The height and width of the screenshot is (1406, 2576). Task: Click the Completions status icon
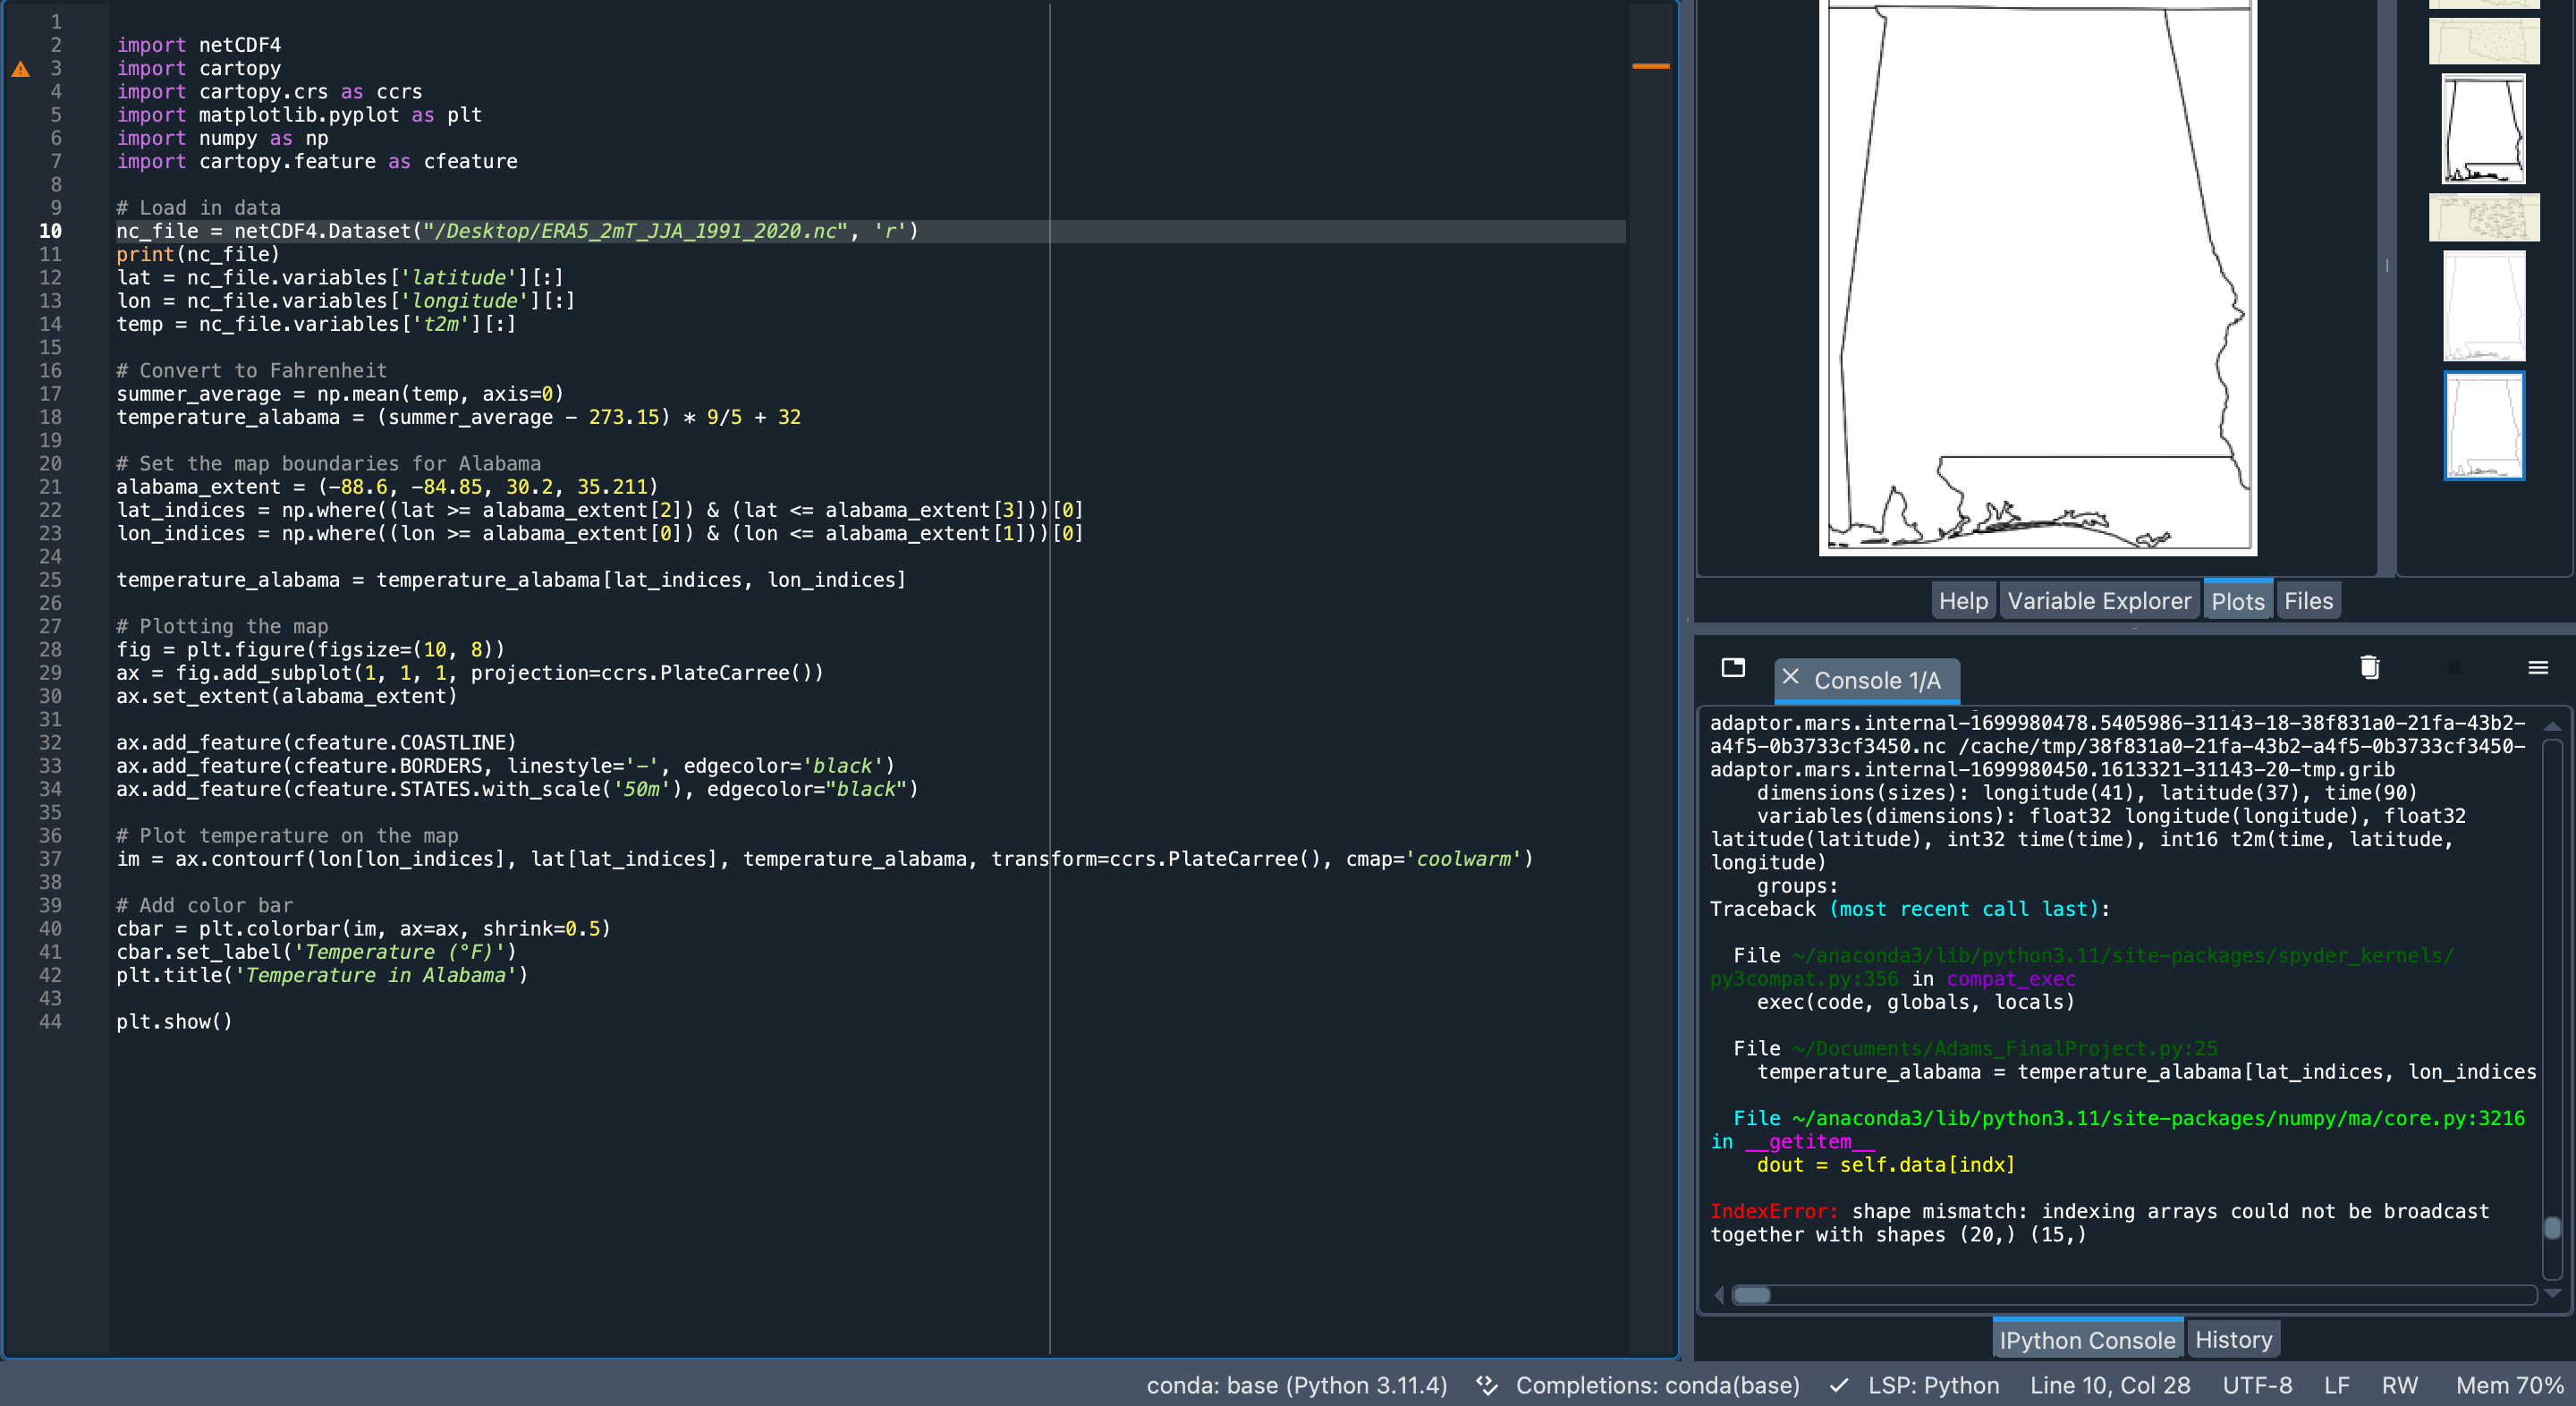click(1486, 1385)
